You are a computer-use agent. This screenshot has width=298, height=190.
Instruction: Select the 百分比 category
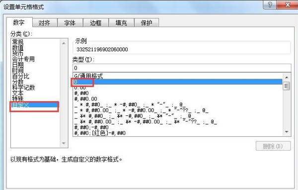tap(20, 76)
